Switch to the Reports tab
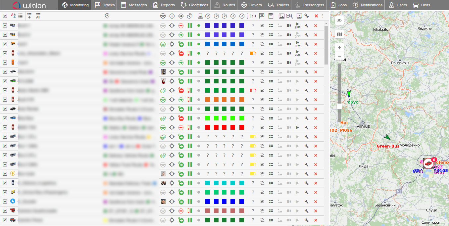The width and height of the screenshot is (449, 226). tap(164, 5)
